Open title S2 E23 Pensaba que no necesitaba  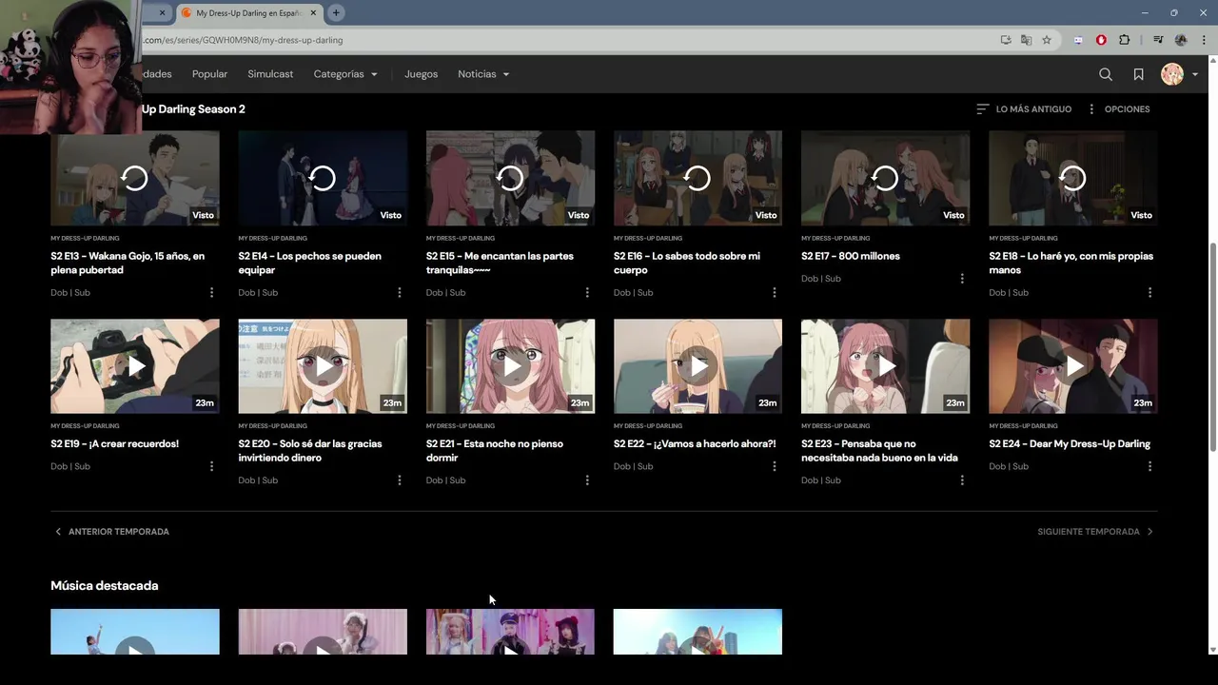click(879, 451)
